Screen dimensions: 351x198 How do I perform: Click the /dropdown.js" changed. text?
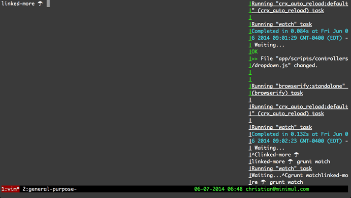point(284,66)
